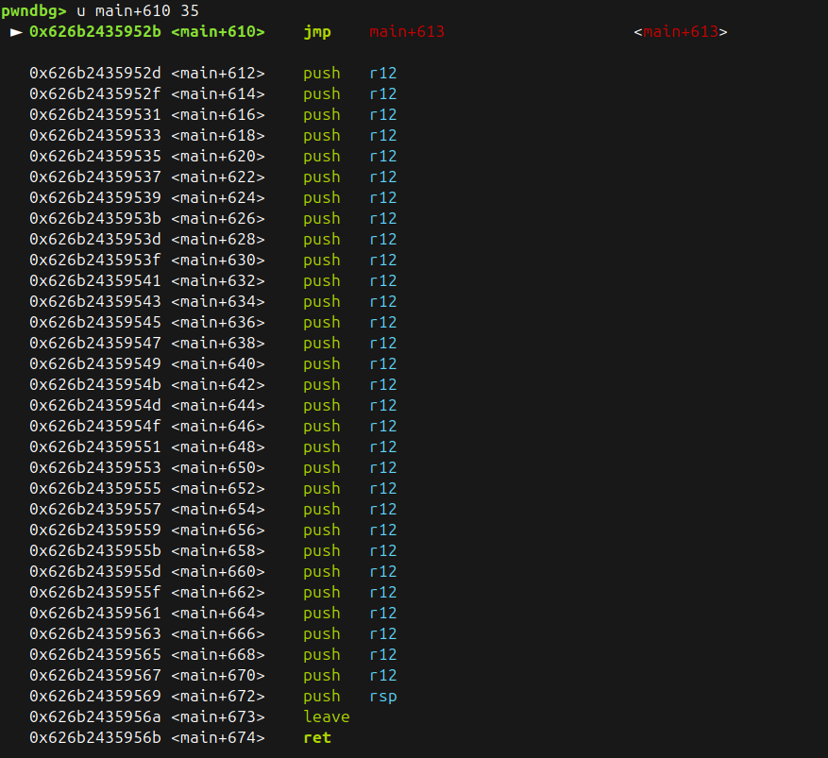Click the leave instruction mnemonic
This screenshot has width=828, height=758.
click(327, 716)
